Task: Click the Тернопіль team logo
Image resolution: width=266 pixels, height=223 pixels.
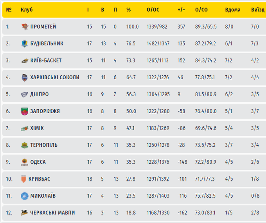Action: pos(24,145)
